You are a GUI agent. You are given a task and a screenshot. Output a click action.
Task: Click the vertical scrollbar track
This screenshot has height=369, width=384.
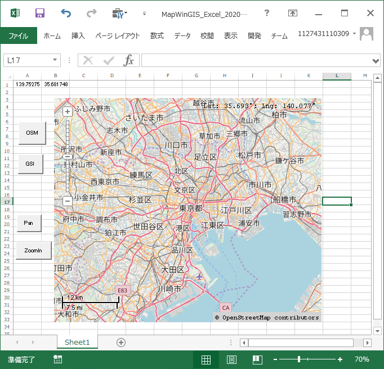[x=377, y=201]
